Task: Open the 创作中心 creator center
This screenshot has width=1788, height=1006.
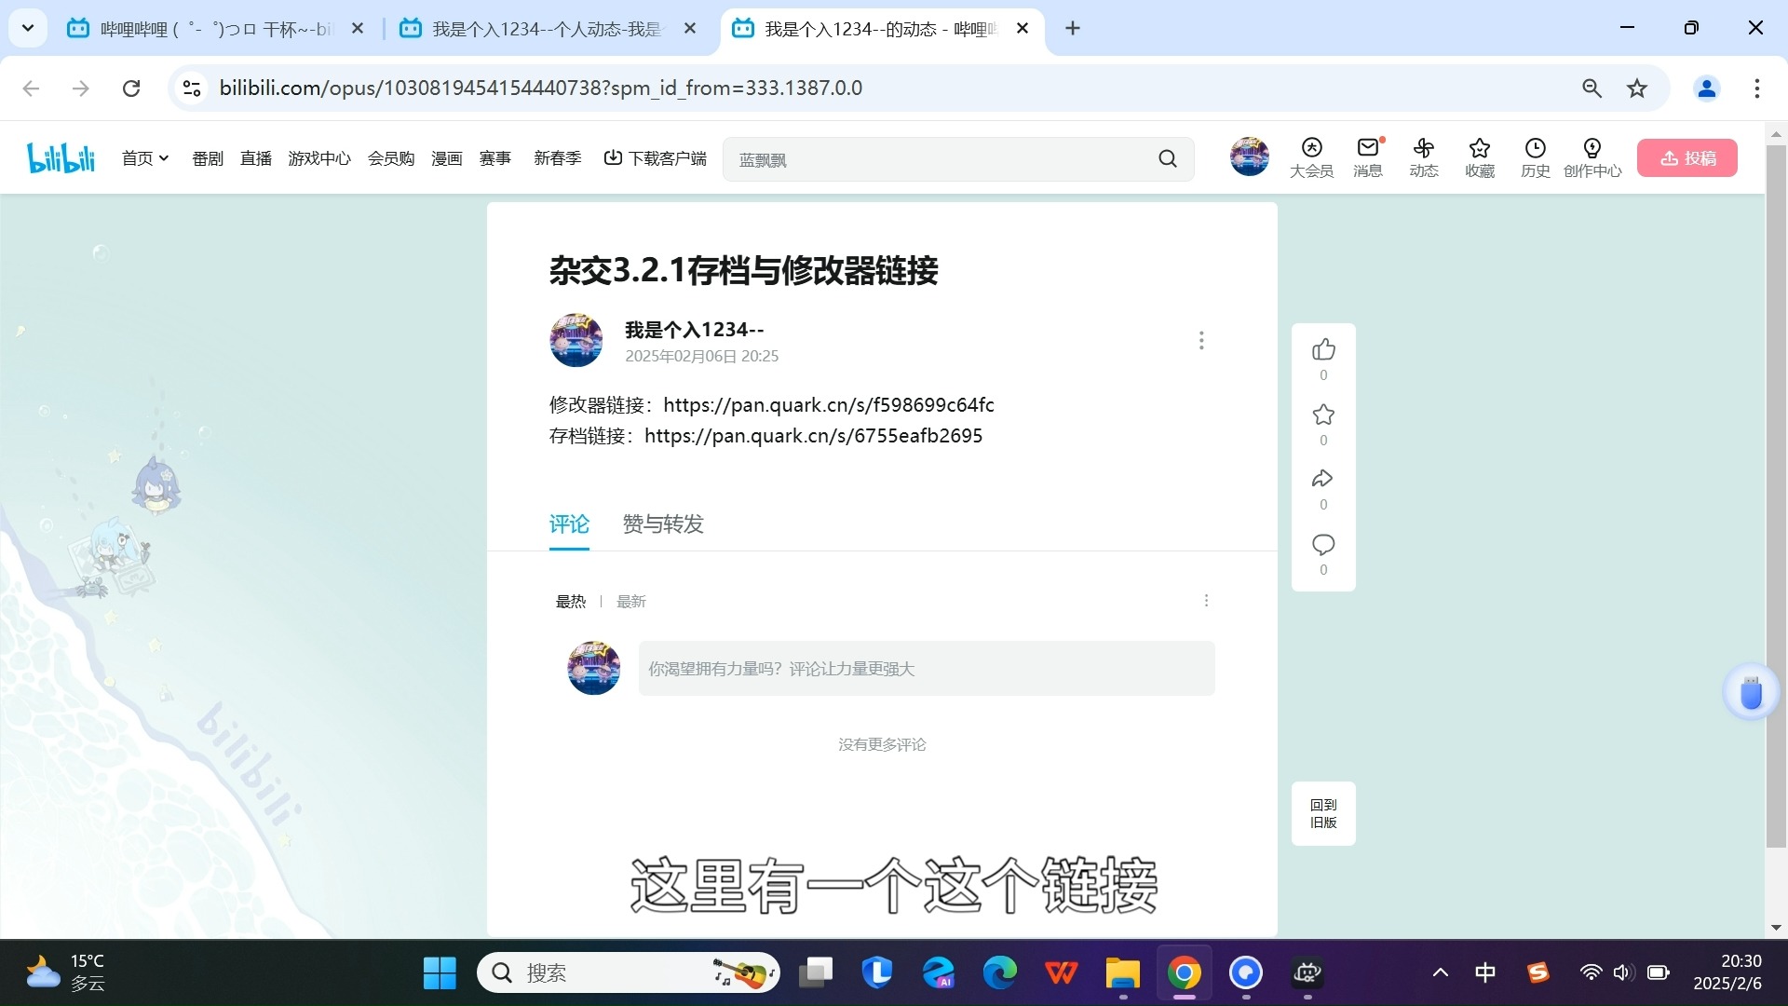Action: coord(1592,157)
